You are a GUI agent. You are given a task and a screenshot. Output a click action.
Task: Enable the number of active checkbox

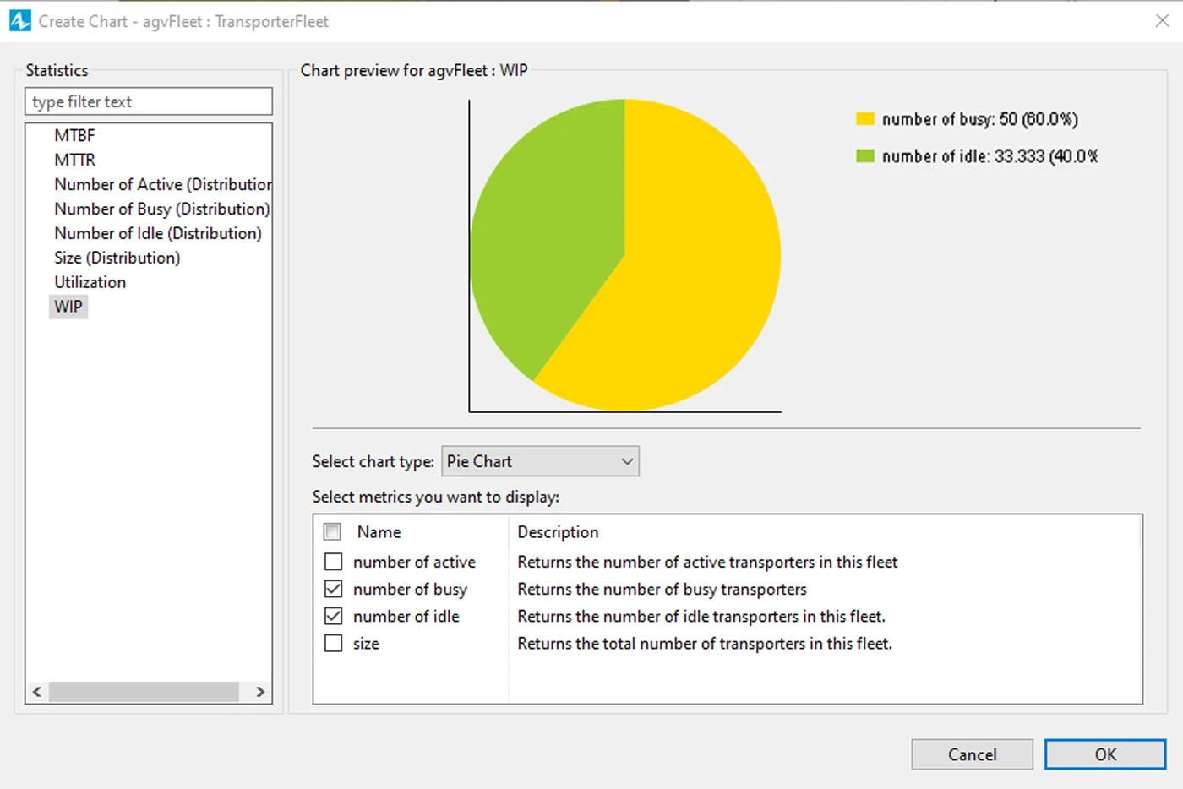tap(334, 562)
